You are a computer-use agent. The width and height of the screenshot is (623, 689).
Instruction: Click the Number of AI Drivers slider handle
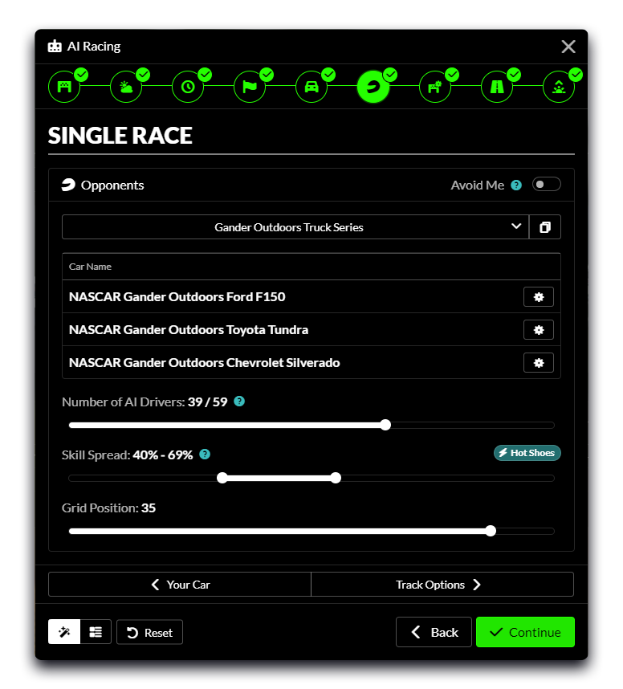click(385, 425)
